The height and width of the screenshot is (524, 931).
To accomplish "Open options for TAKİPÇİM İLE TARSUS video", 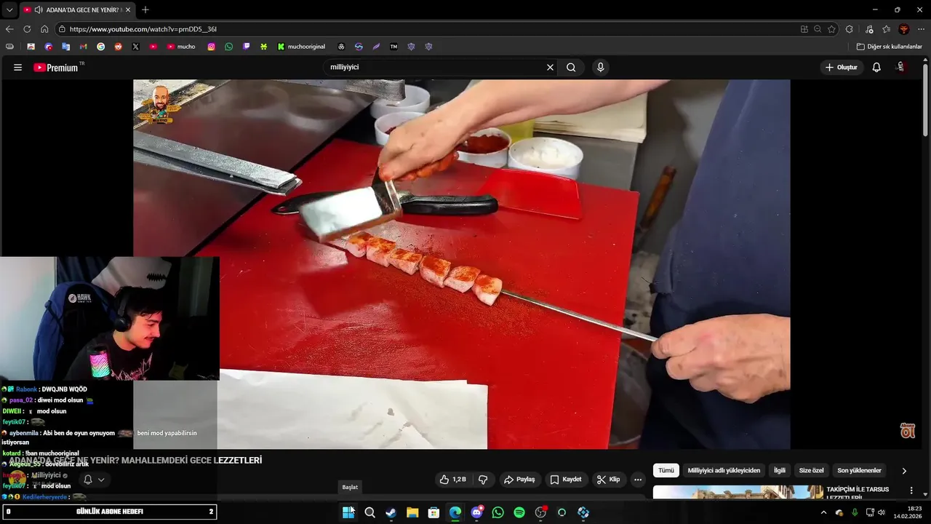I will click(x=911, y=491).
